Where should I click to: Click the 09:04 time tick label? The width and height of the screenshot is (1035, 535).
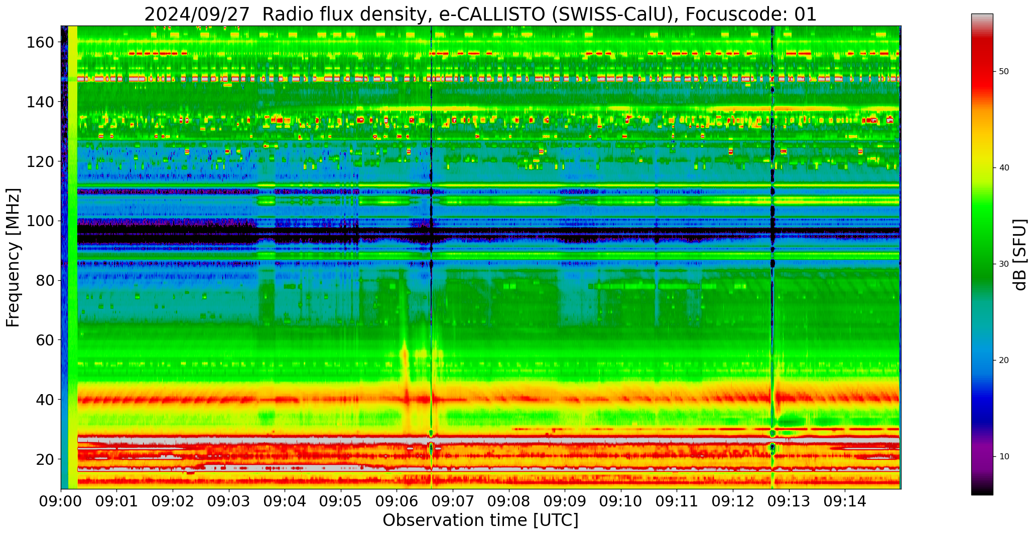point(285,500)
